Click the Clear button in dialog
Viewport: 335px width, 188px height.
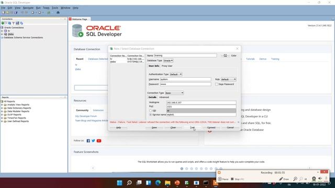coord(173,127)
